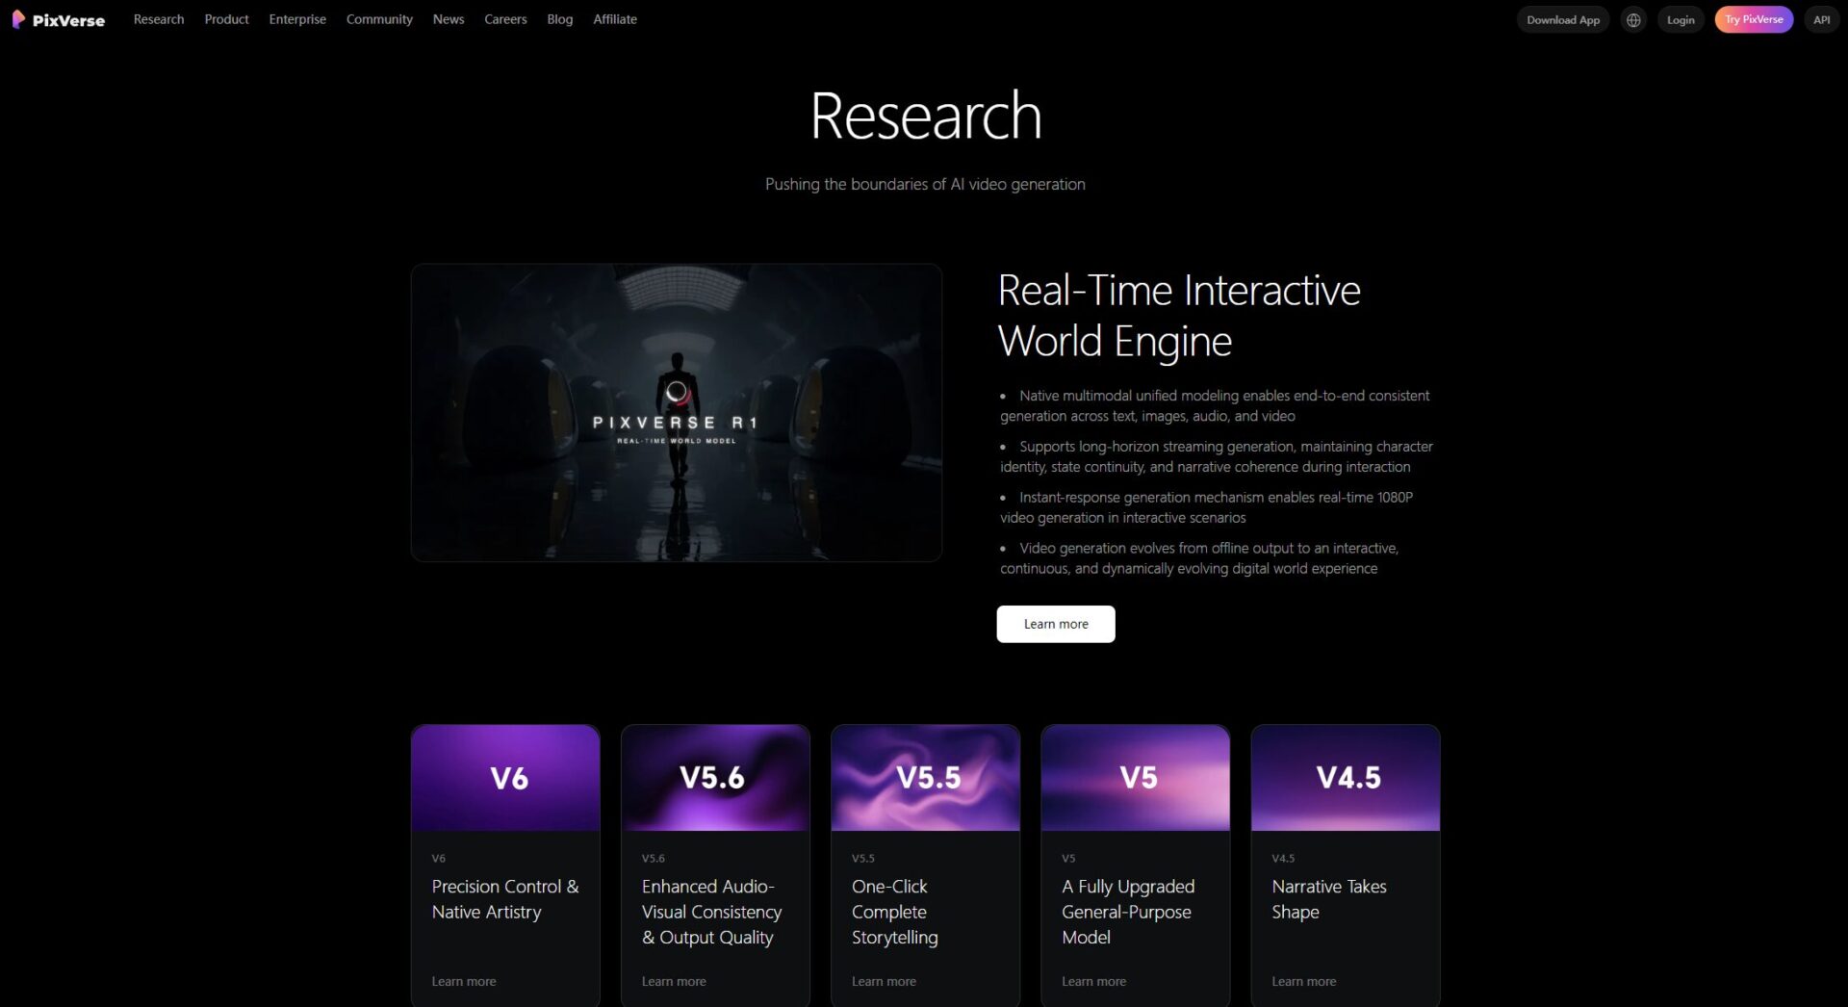Click the 'Supports long-horizon streaming generation' bullet

(x=1217, y=456)
